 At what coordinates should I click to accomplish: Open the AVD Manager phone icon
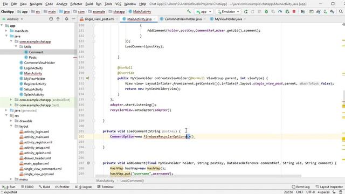coord(325,11)
